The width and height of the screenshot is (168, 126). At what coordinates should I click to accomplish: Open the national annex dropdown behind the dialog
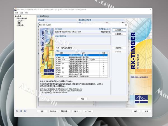(113, 23)
